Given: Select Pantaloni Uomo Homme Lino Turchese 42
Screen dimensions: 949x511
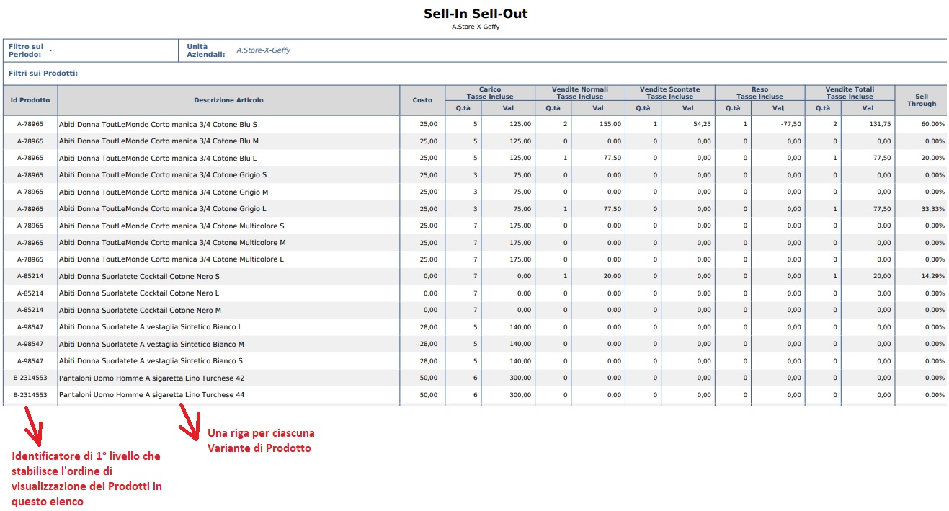Looking at the screenshot, I should [151, 378].
